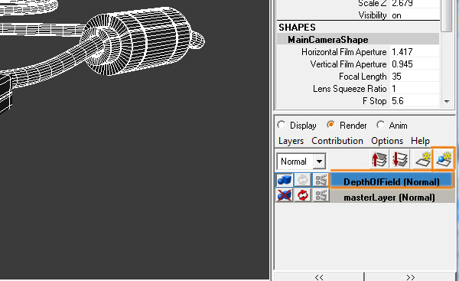This screenshot has height=281, width=459.
Task: Select the Render radio button
Action: click(330, 125)
